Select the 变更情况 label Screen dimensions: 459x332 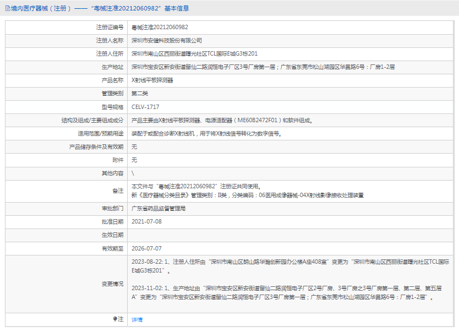point(112,284)
